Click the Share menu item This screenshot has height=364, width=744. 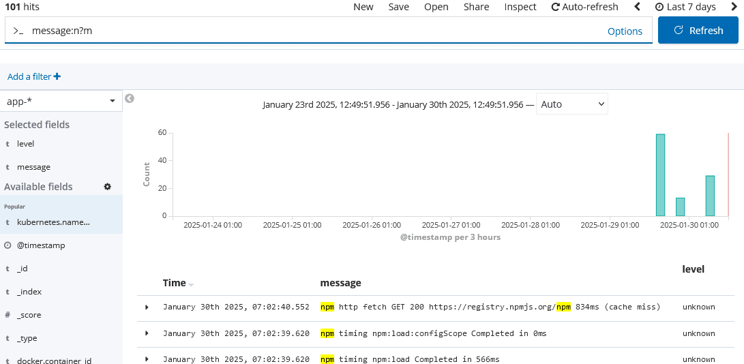coord(476,7)
